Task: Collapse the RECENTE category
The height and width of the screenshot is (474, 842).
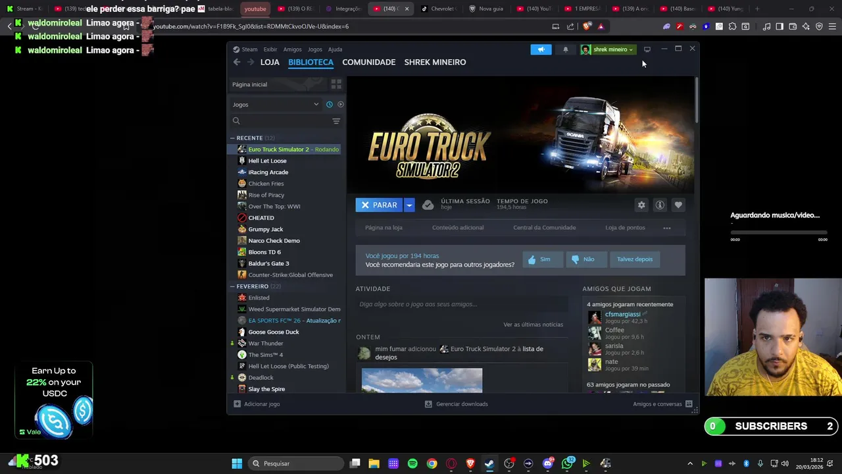Action: click(232, 138)
